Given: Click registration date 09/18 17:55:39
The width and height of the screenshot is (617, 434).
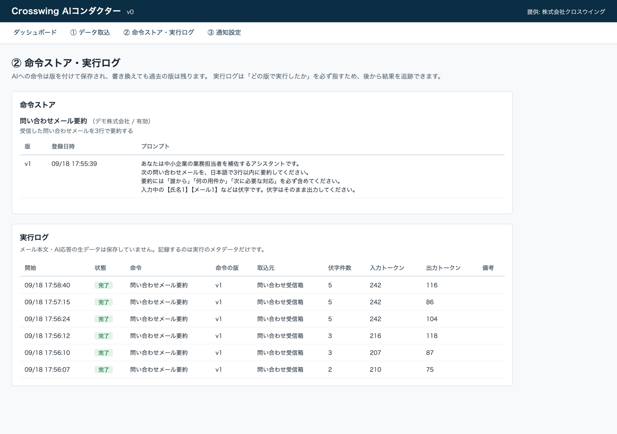Looking at the screenshot, I should pyautogui.click(x=74, y=164).
